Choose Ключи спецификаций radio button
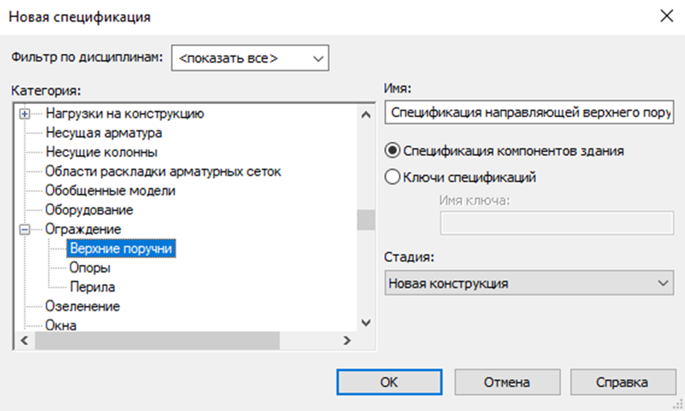Viewport: 685px width, 411px height. click(x=393, y=177)
